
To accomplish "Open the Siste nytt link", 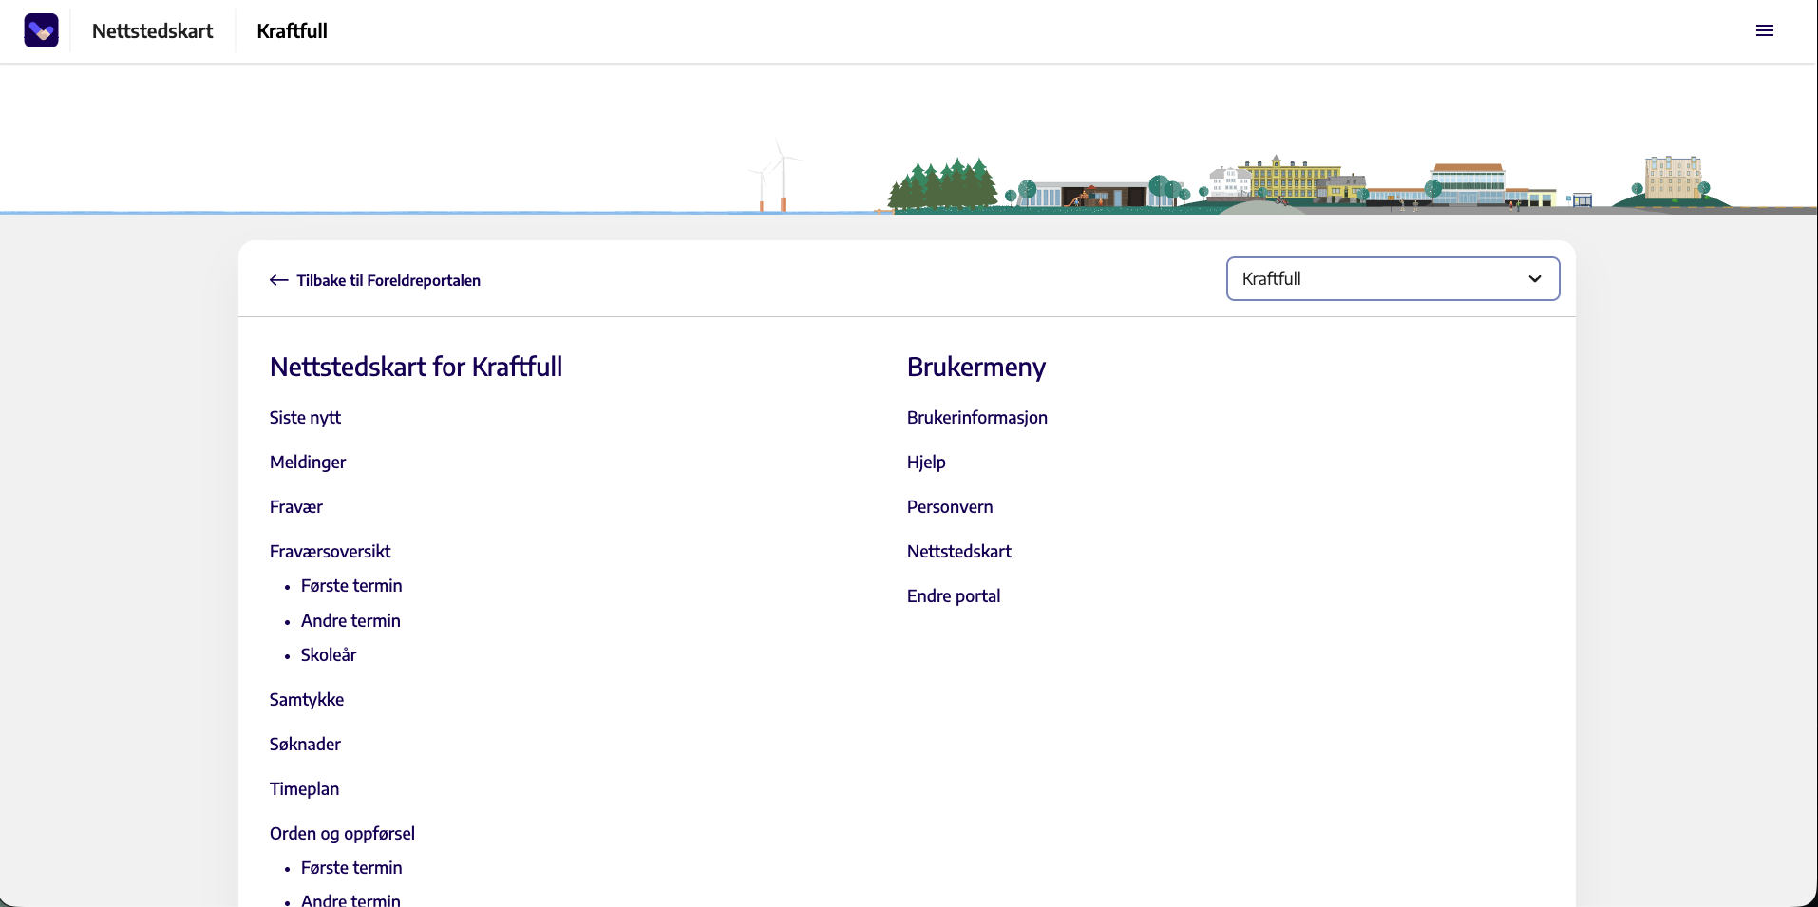I will tap(305, 418).
